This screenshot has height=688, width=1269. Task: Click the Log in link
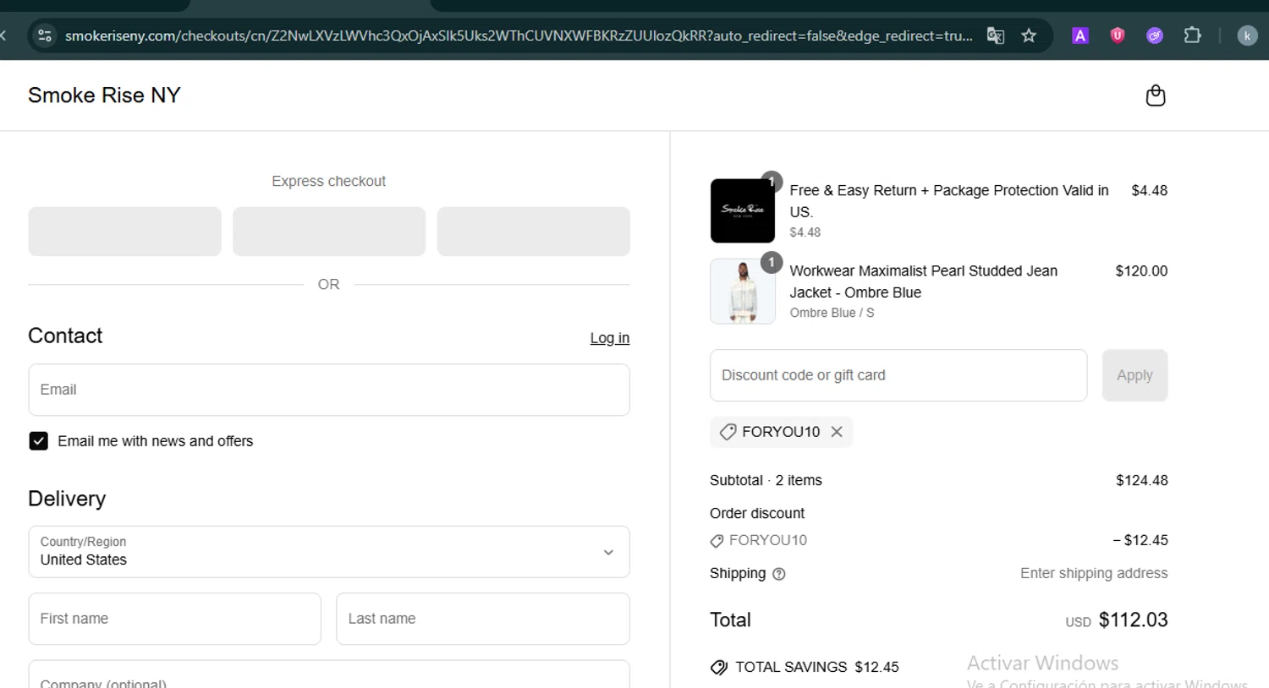[610, 338]
